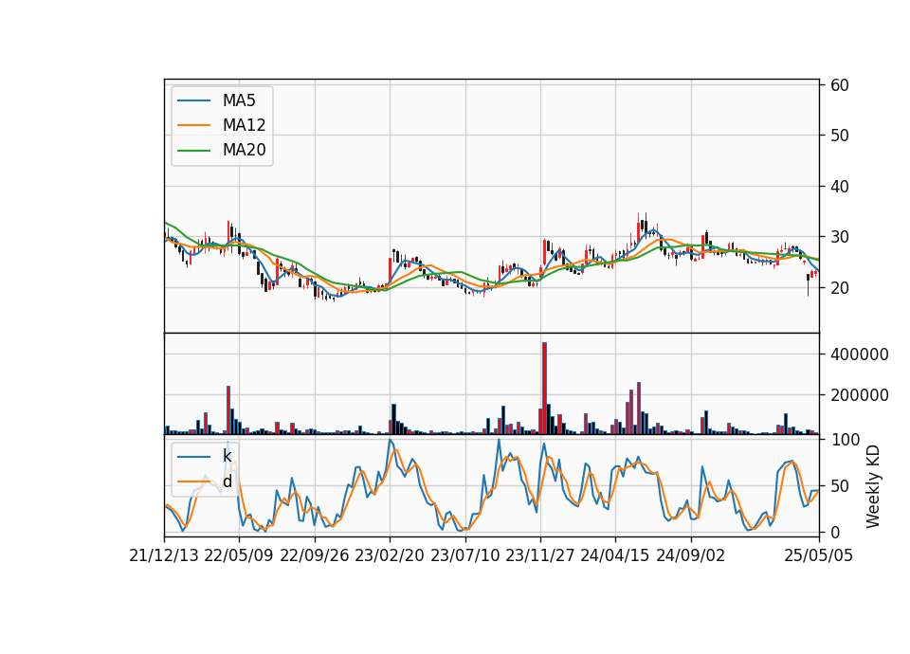Click the MA20 legend label

point(244,150)
